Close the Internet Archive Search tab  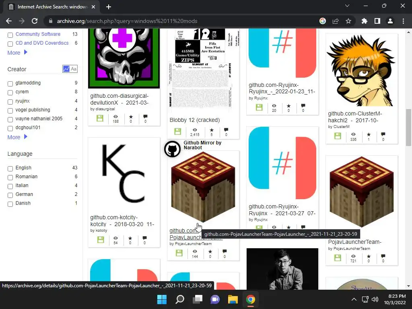tap(93, 7)
